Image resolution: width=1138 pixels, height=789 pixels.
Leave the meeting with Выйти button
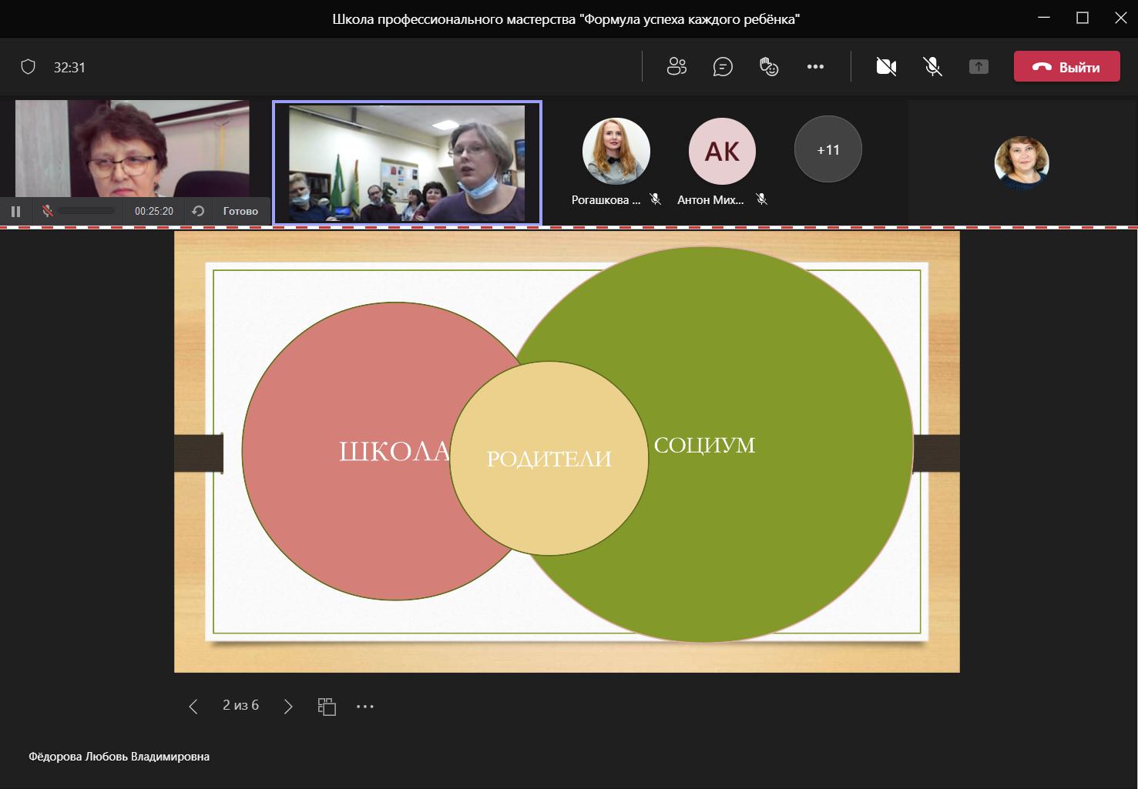1066,67
